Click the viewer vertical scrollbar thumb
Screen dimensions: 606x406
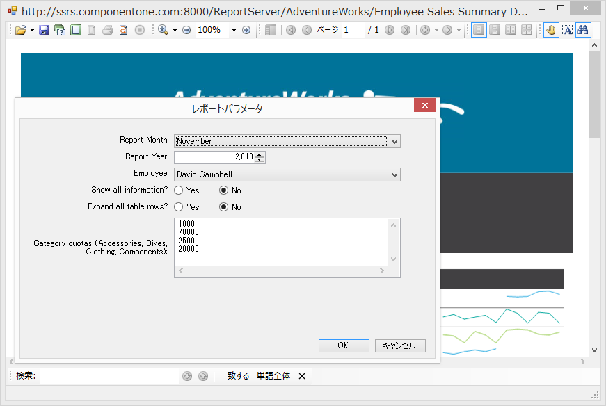[x=594, y=94]
